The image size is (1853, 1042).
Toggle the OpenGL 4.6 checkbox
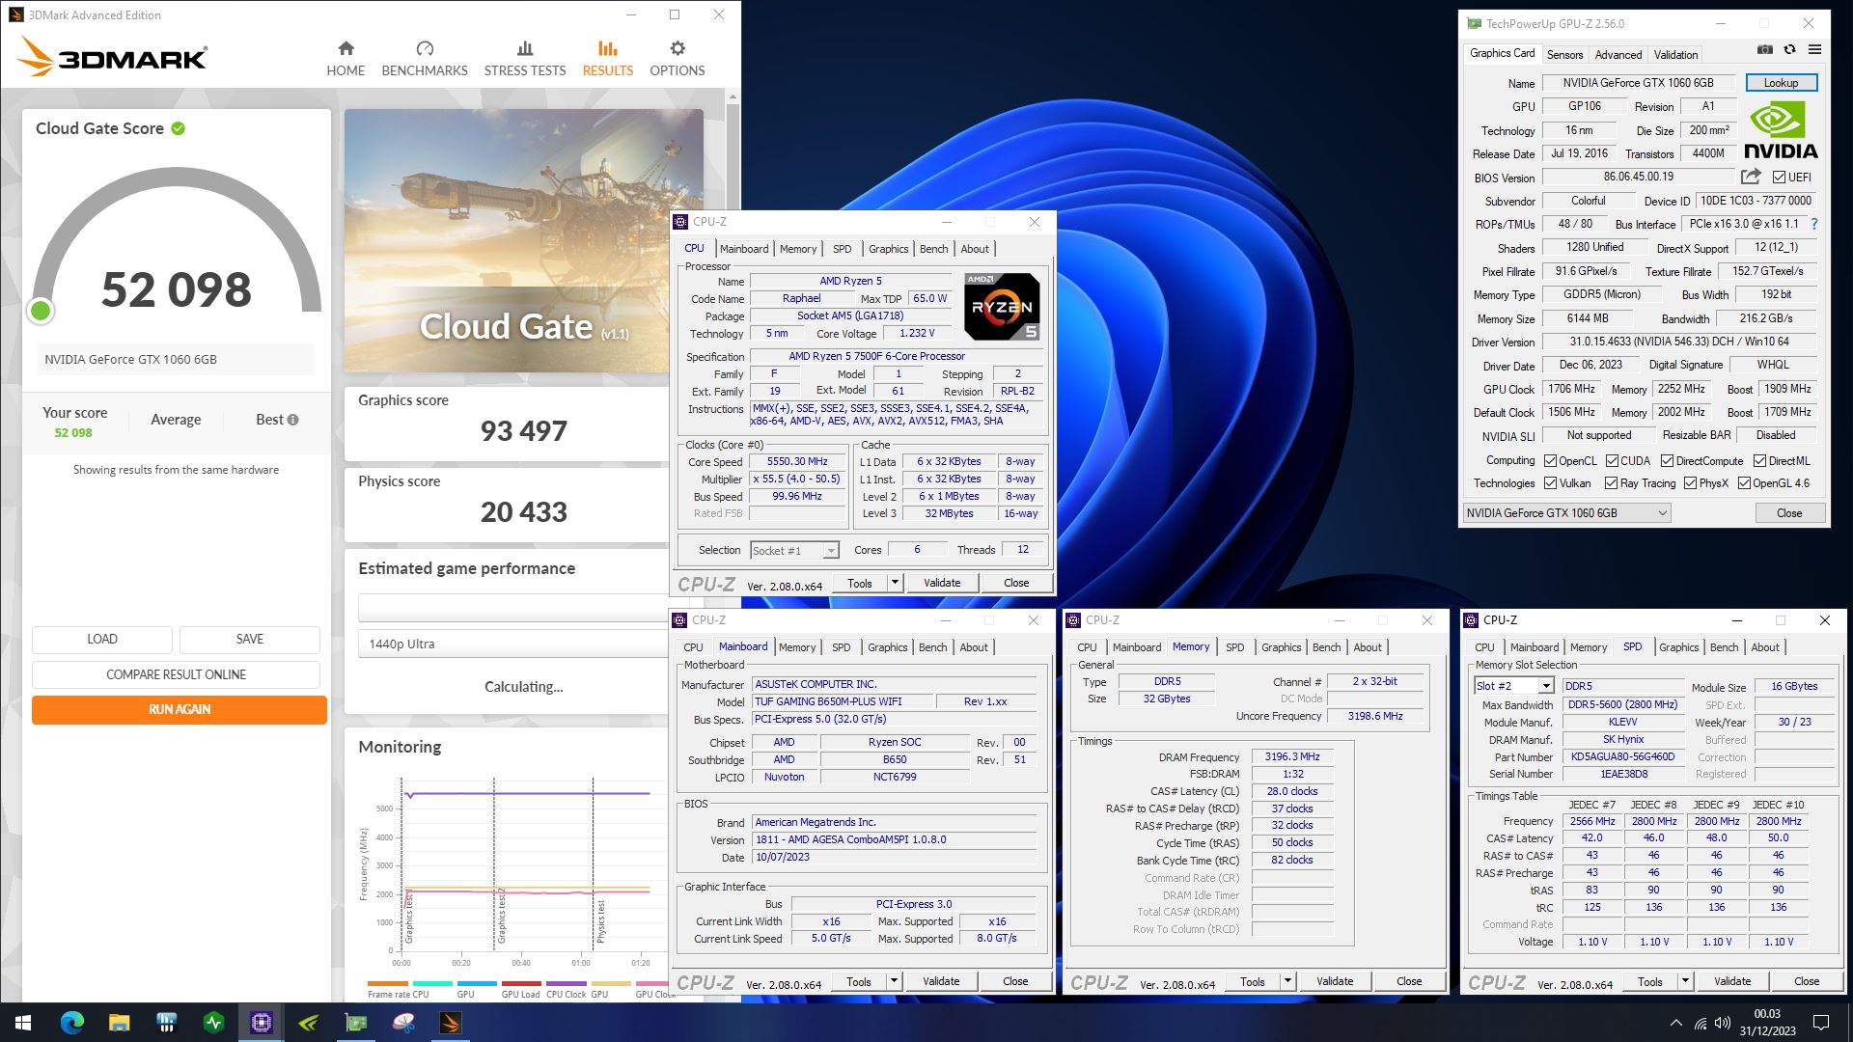click(x=1744, y=483)
